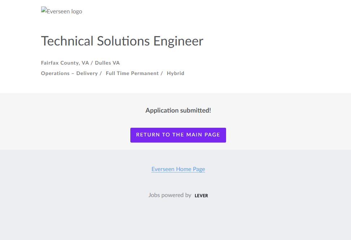Click the "Jobs powered by" footer text
This screenshot has height=240, width=351.
click(170, 195)
